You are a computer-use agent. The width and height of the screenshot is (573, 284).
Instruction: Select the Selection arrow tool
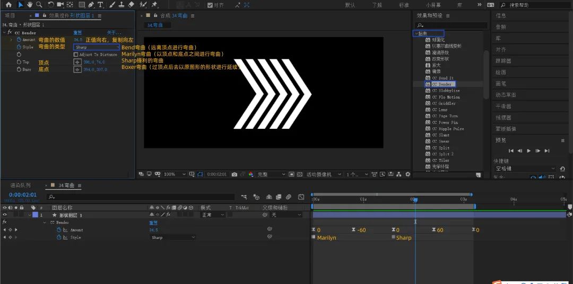[21, 5]
